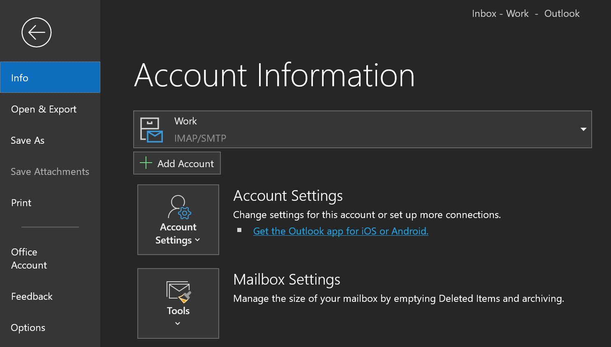
Task: Click the 'Inbox - Work - Outlook' window title
Action: coord(525,14)
